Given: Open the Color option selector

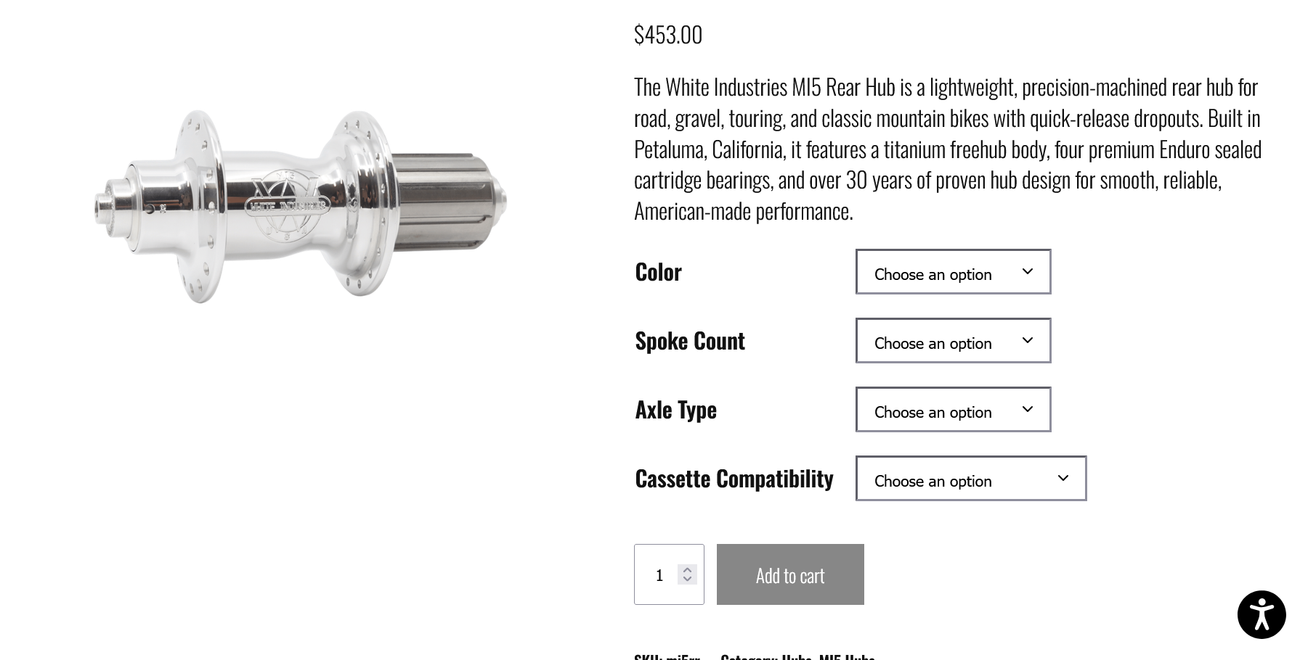Looking at the screenshot, I should coord(953,272).
